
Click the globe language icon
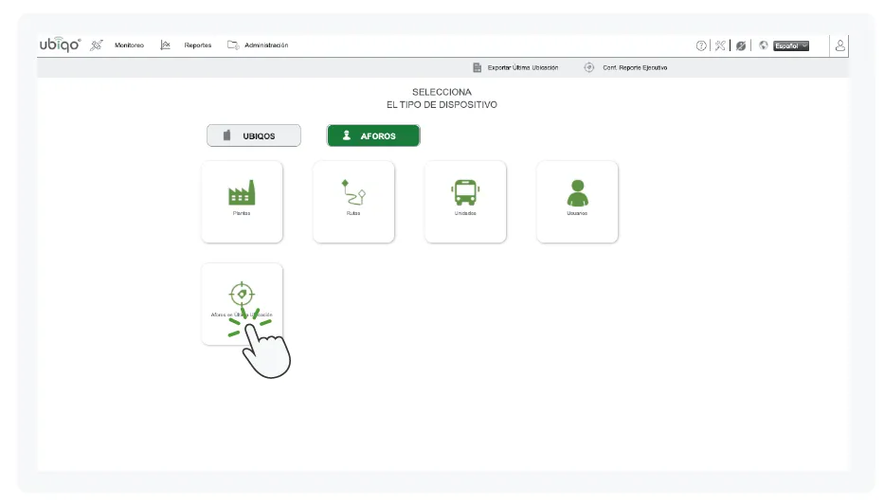click(764, 45)
